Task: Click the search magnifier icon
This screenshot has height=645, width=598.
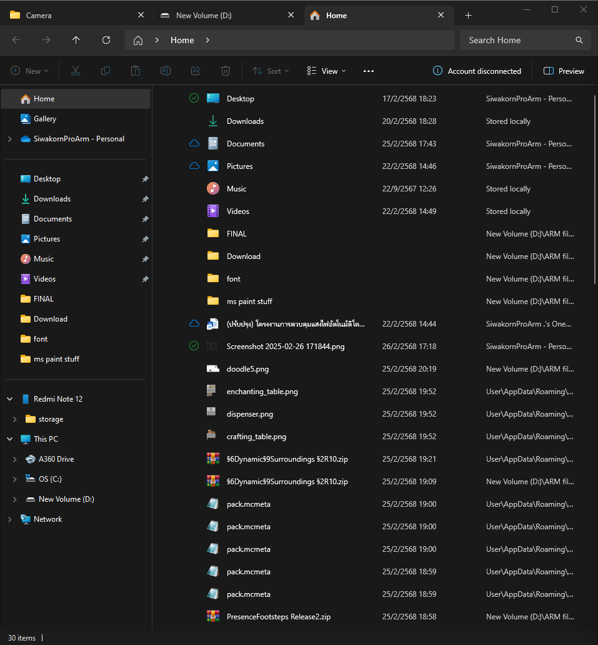Action: 579,40
